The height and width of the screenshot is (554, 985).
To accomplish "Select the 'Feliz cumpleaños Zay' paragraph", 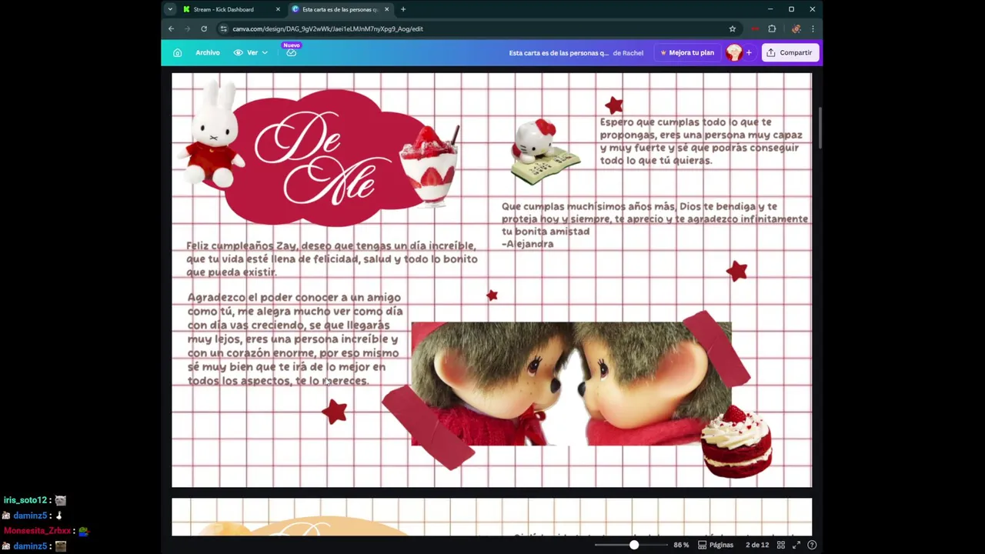I will [x=332, y=259].
